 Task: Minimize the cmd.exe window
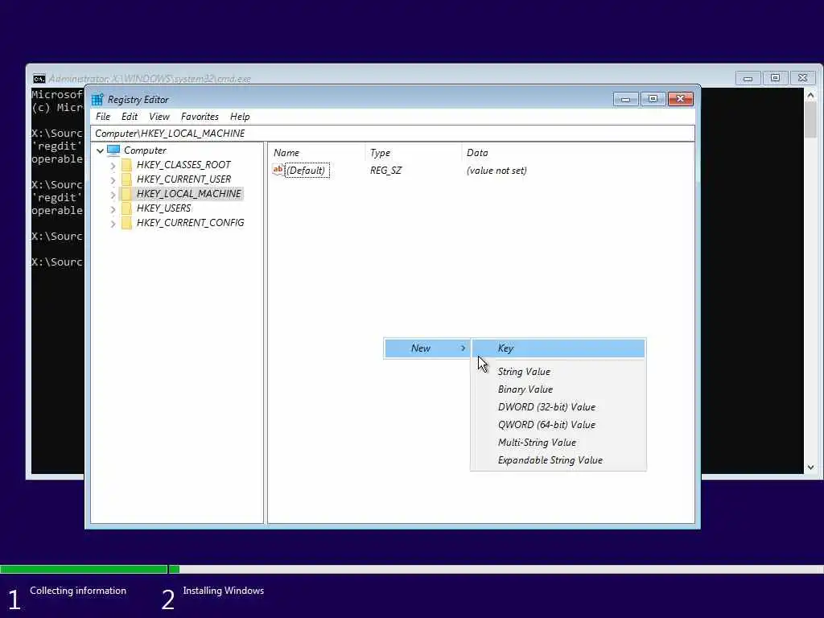click(x=748, y=78)
